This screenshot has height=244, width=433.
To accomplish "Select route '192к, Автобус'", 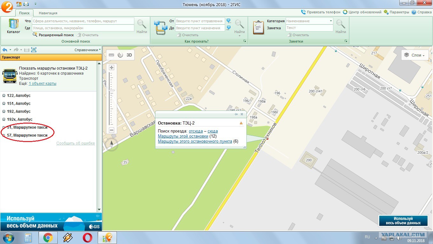I will 20,119.
